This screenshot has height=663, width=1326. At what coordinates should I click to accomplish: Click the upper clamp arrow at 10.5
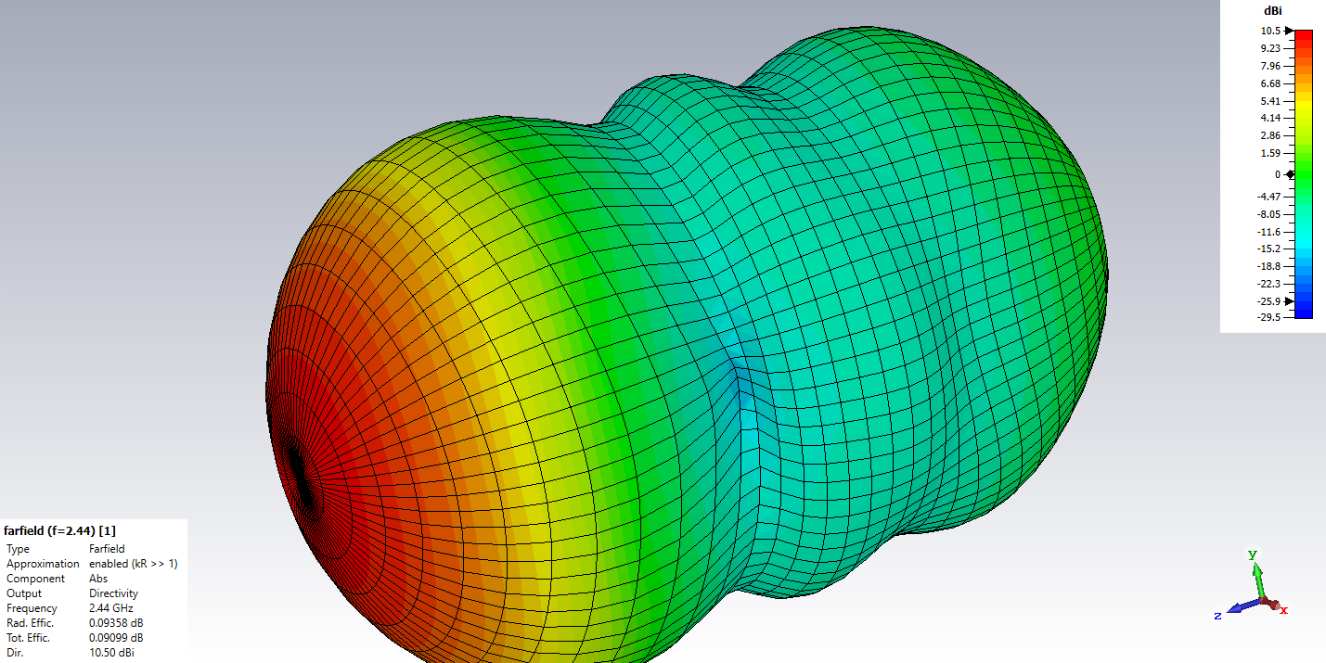(x=1289, y=31)
